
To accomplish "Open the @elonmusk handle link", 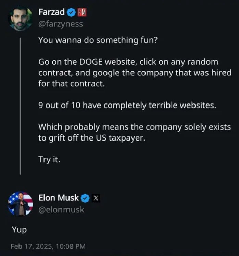I will click(61, 209).
